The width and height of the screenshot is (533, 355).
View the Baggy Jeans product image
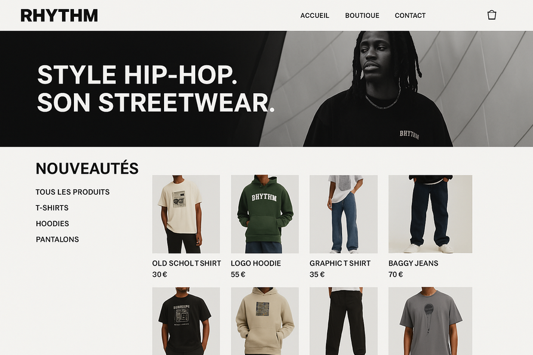[430, 214]
